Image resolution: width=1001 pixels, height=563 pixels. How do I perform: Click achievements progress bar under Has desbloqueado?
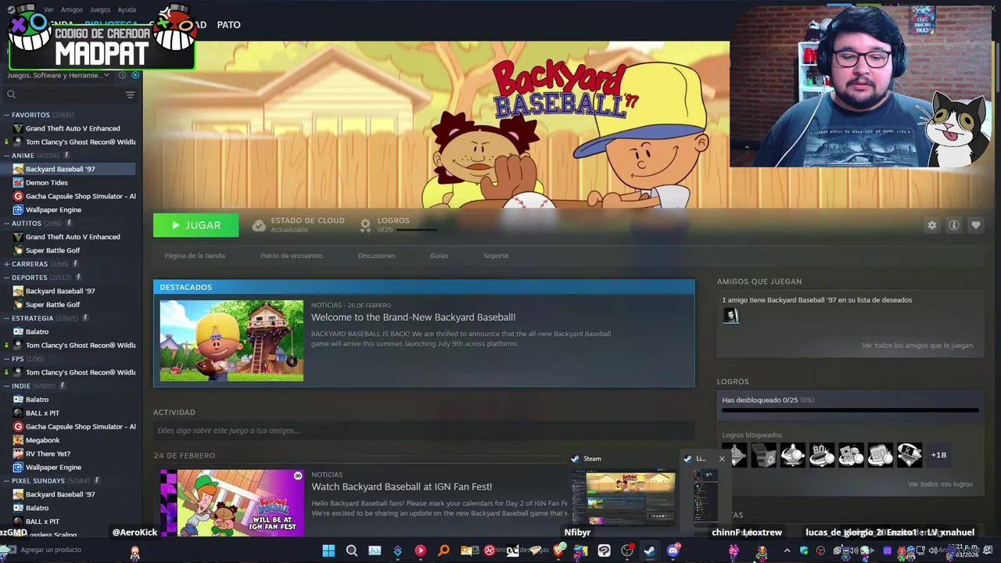click(850, 411)
